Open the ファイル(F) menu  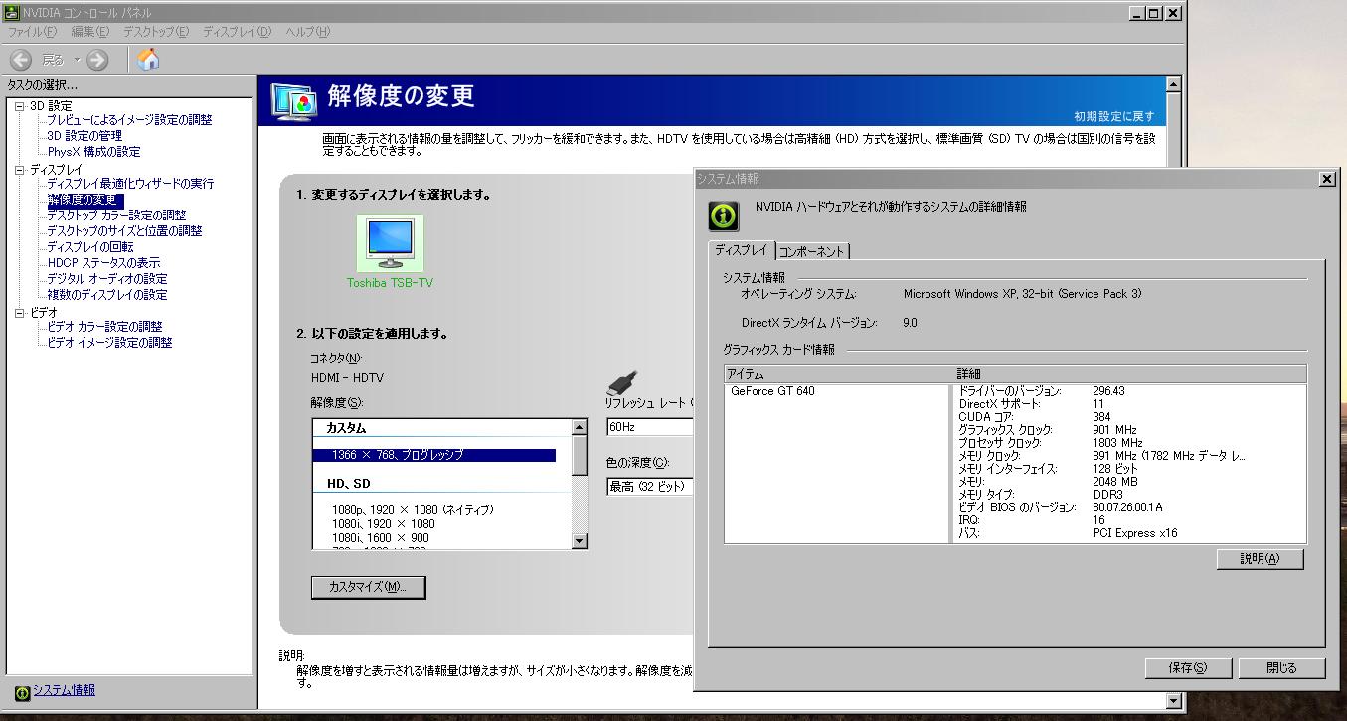(x=32, y=32)
